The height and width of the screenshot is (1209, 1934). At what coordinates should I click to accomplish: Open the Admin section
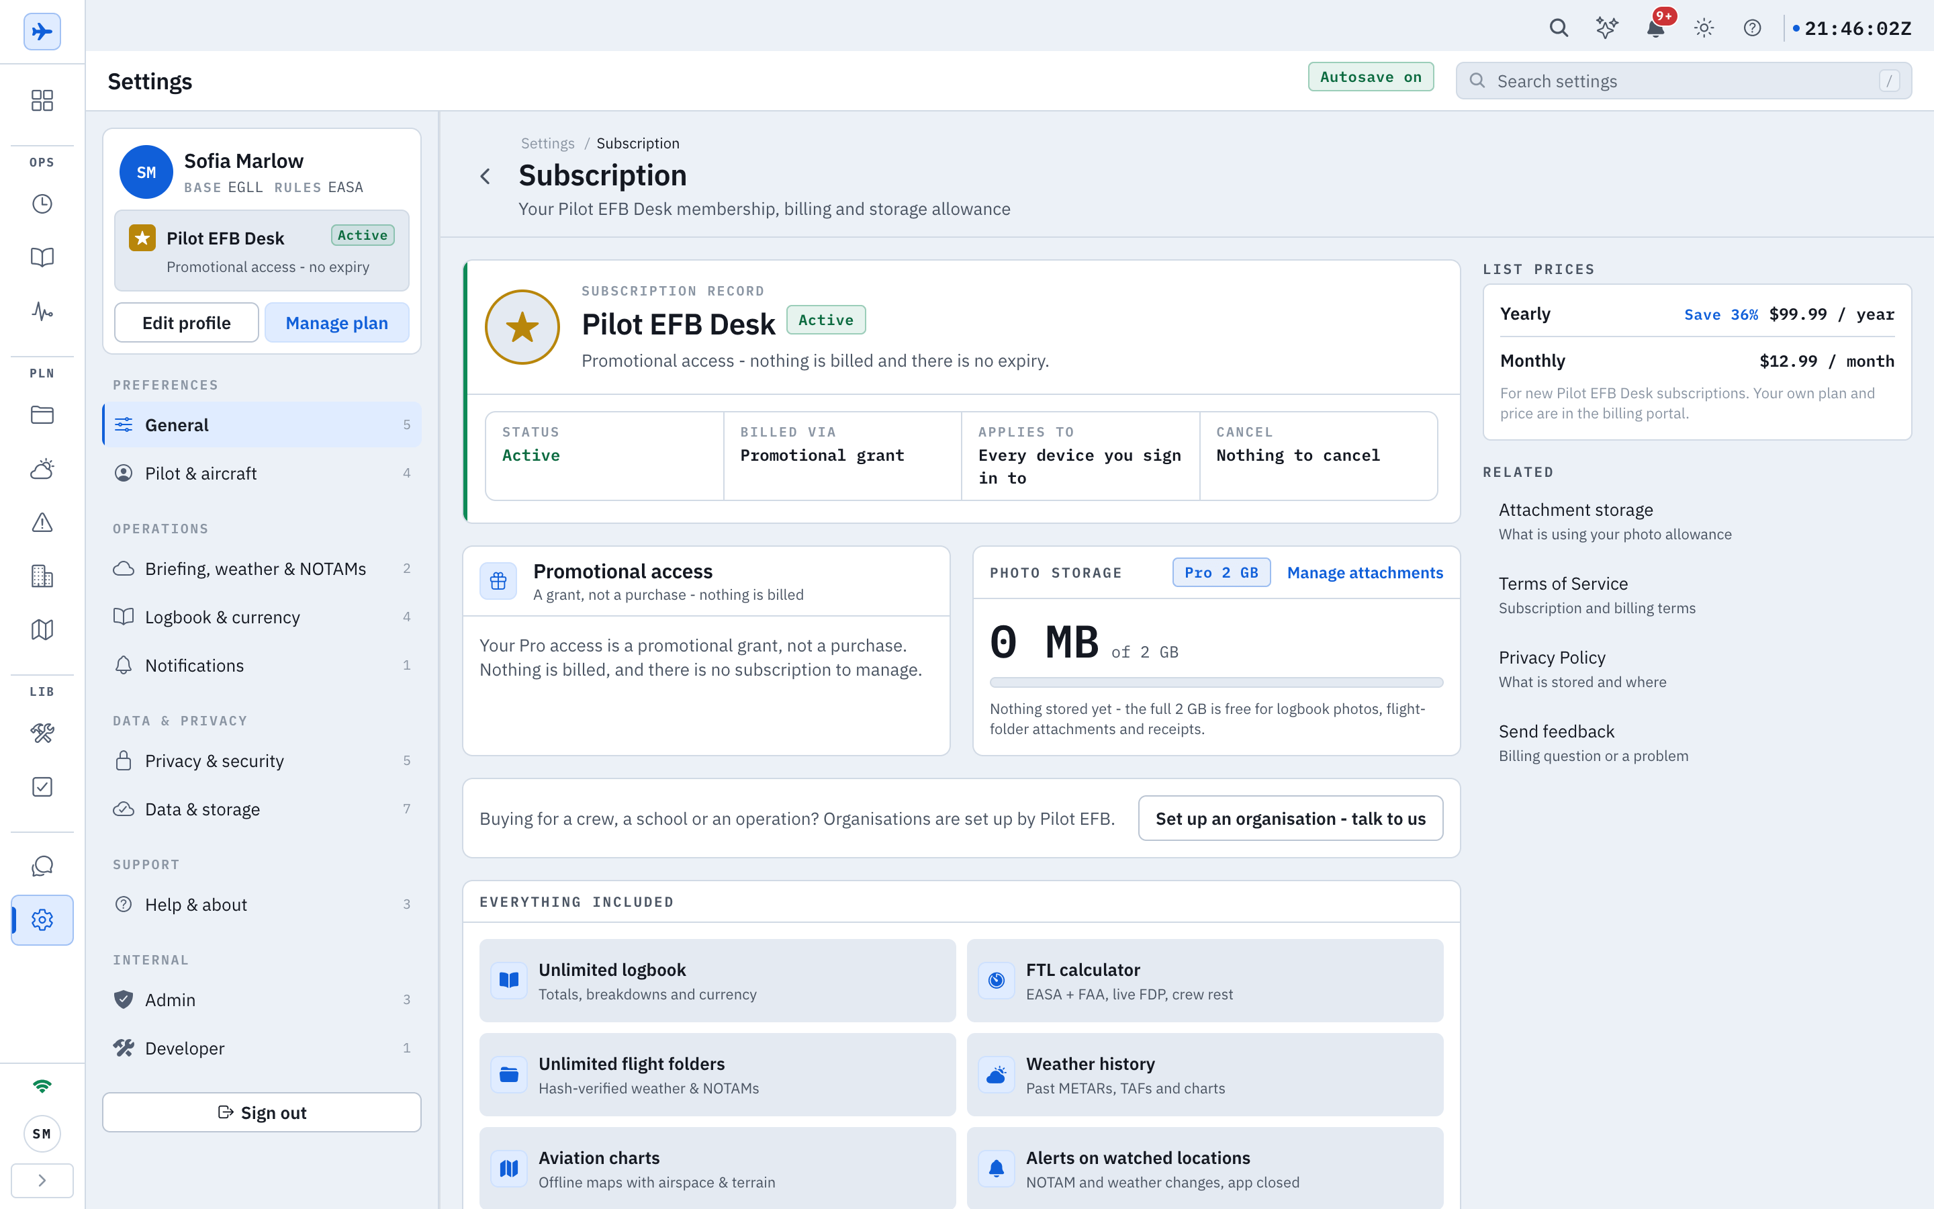coord(262,999)
